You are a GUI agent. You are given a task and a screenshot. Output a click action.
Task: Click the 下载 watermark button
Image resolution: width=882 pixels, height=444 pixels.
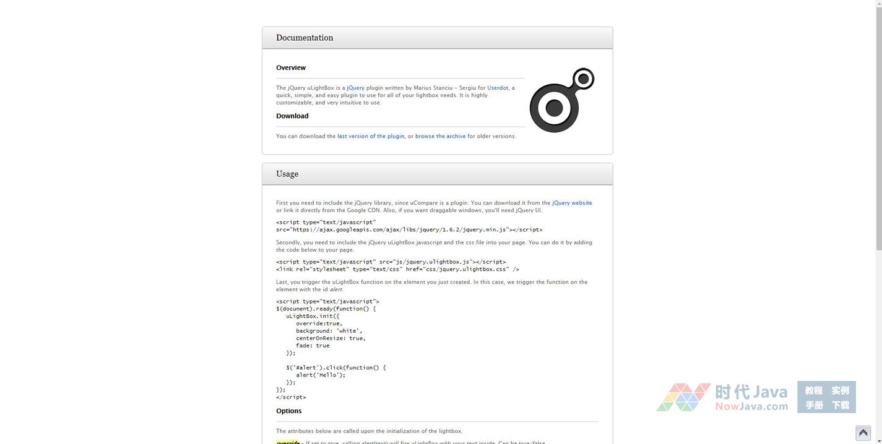pos(840,405)
